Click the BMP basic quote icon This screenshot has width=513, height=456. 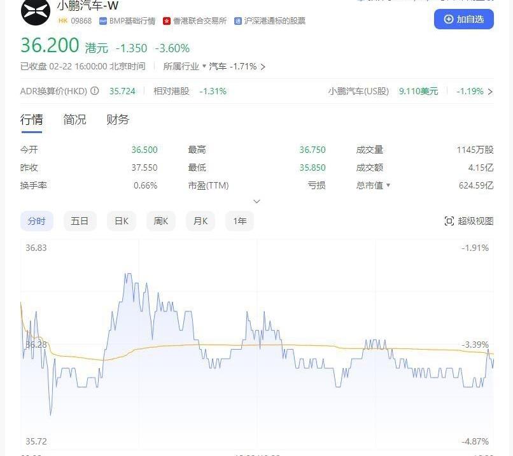[102, 21]
